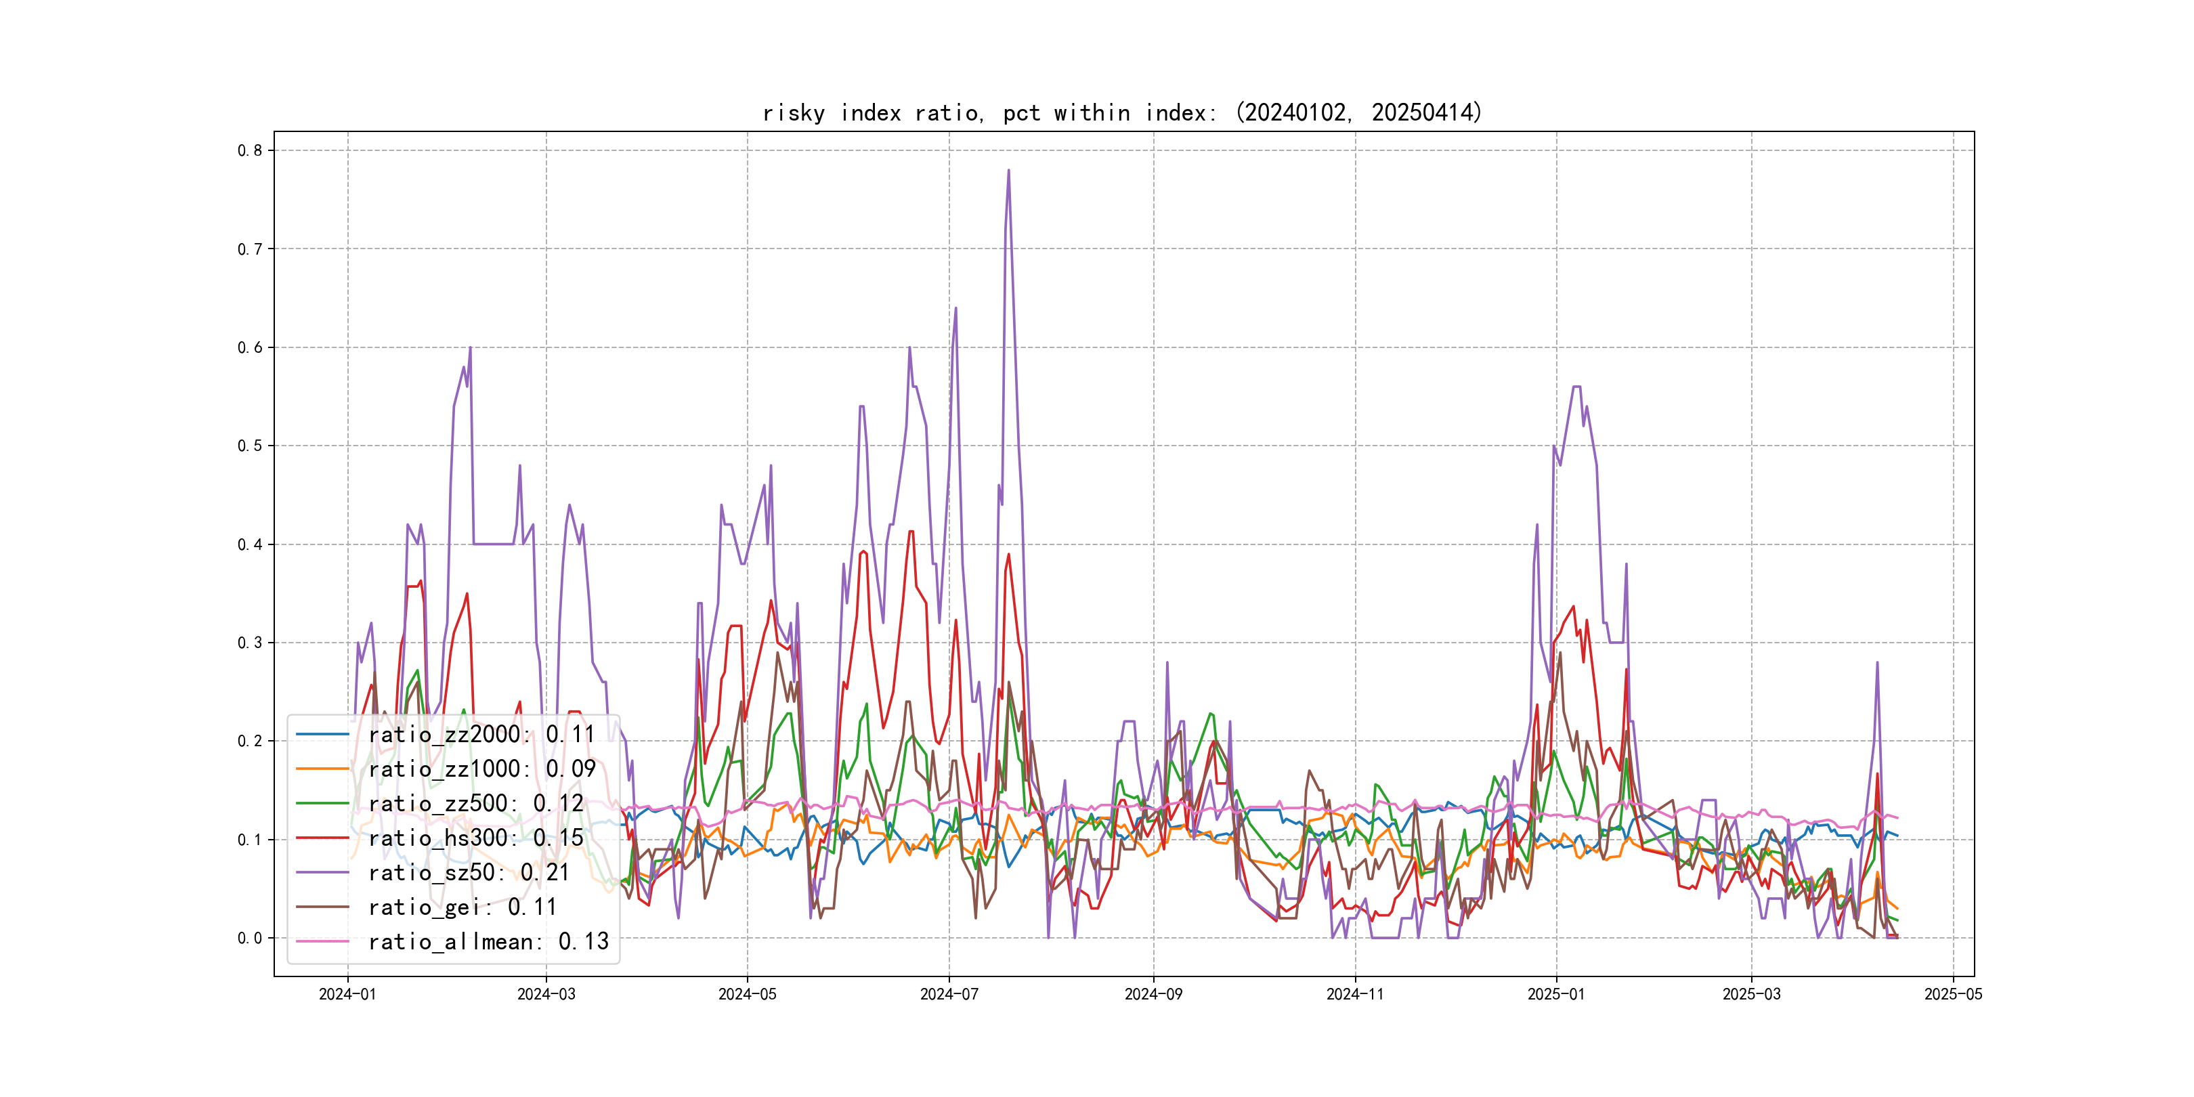Viewport: 2194px width, 1097px height.
Task: Click the 2025-01 x-axis tick label
Action: coord(1556,994)
